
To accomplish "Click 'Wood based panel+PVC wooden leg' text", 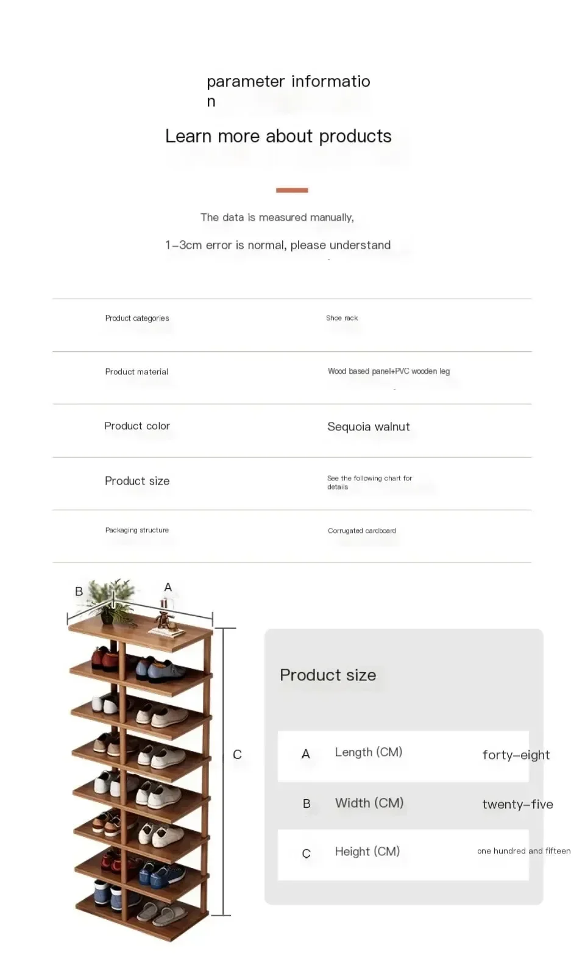I will pos(389,371).
